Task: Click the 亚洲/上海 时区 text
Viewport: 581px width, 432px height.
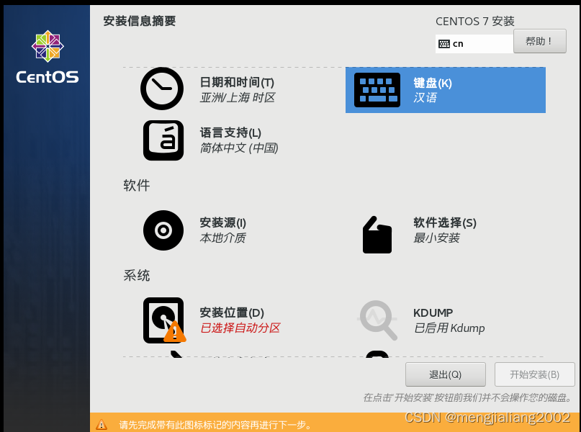Action: 238,98
